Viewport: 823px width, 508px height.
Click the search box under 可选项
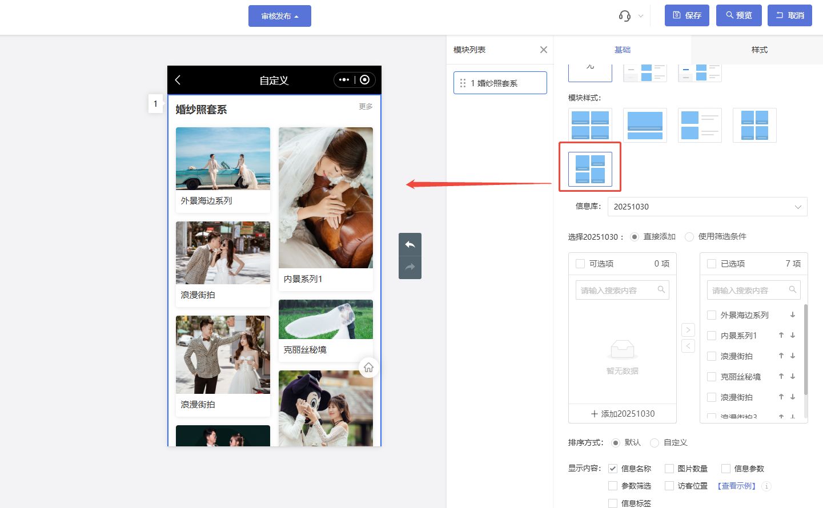pyautogui.click(x=618, y=291)
